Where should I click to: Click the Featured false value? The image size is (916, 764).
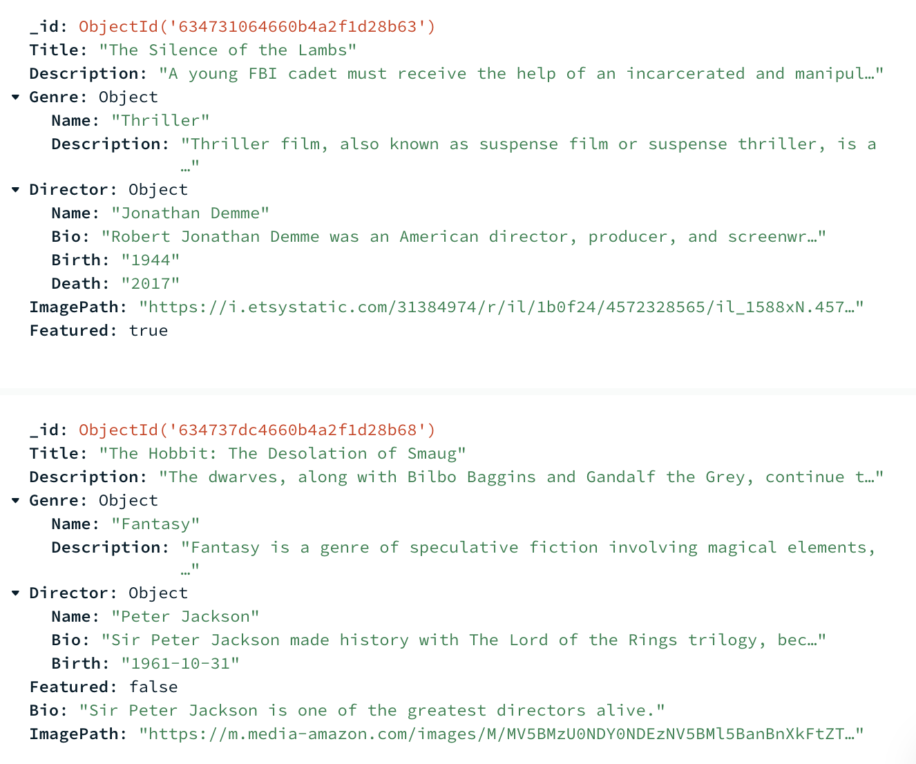(x=153, y=687)
